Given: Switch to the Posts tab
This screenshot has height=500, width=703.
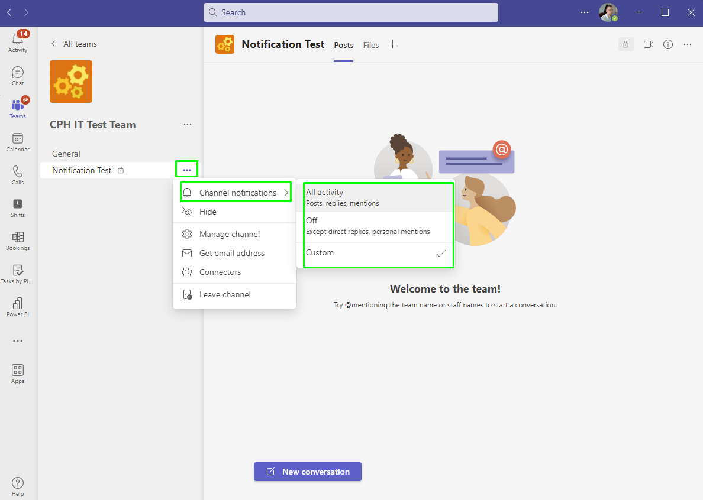Looking at the screenshot, I should coord(343,45).
